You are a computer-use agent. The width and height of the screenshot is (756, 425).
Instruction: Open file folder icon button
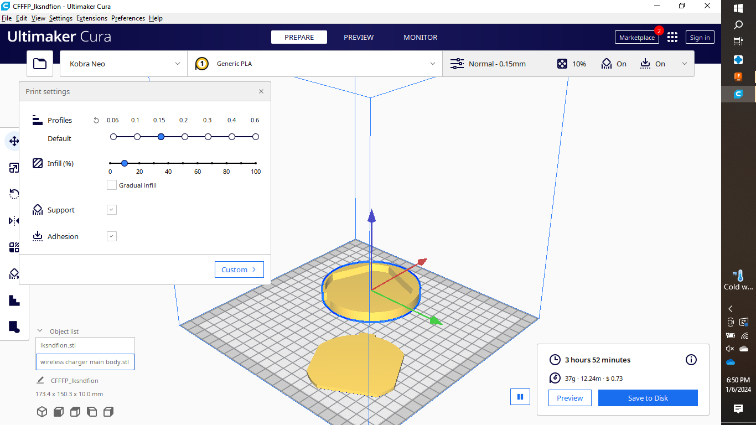pyautogui.click(x=40, y=64)
